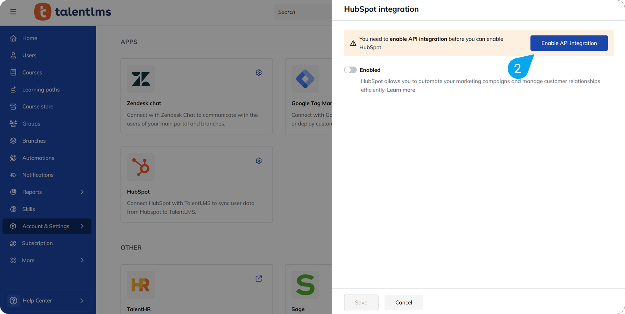625x314 pixels.
Task: Open TalentHR external link icon
Action: 258,278
